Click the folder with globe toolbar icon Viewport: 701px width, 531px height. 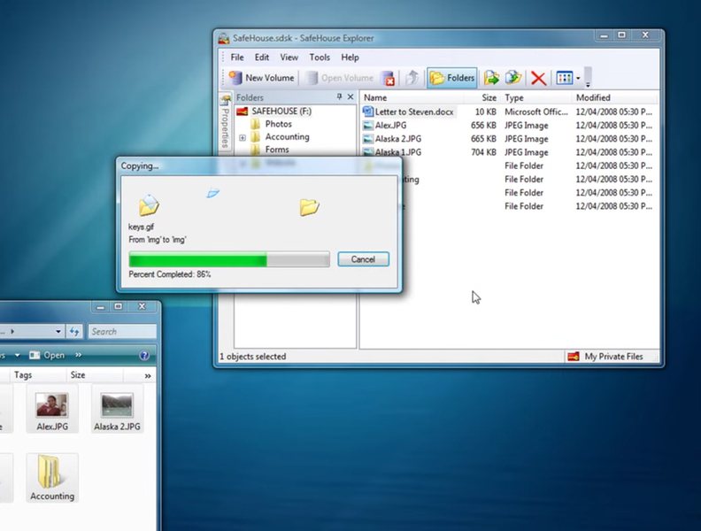click(x=513, y=78)
